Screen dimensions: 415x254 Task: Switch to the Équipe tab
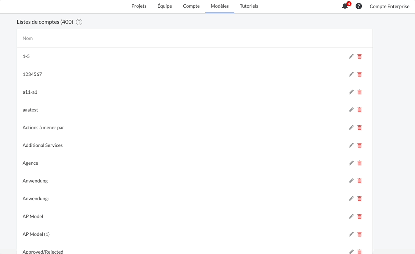coord(165,6)
